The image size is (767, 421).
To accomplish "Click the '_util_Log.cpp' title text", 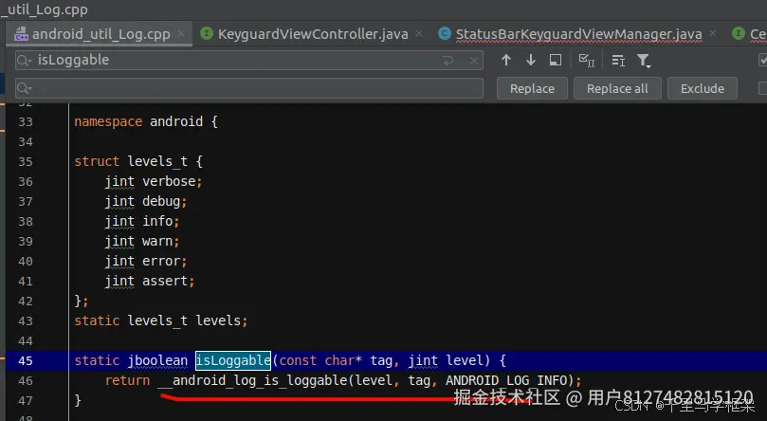I will 45,9.
